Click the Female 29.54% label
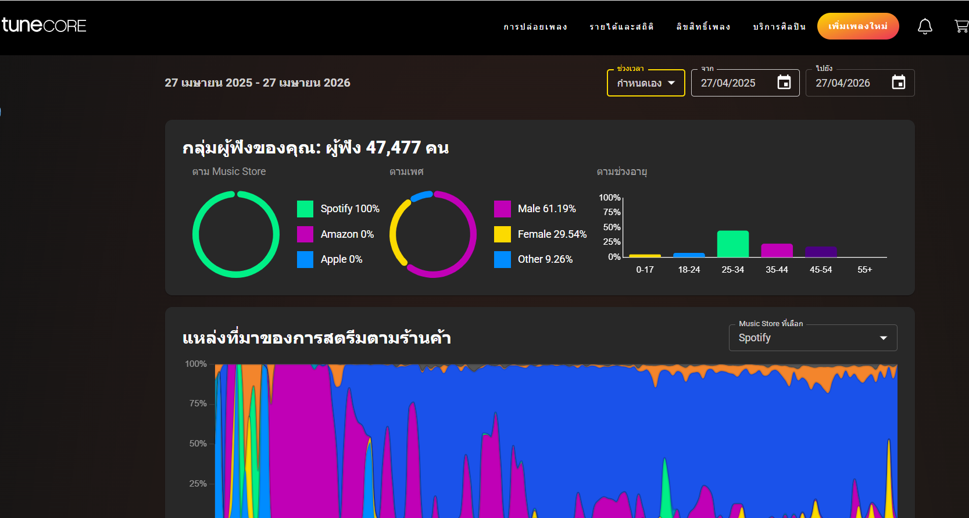Screen dimensions: 969x518 [552, 234]
